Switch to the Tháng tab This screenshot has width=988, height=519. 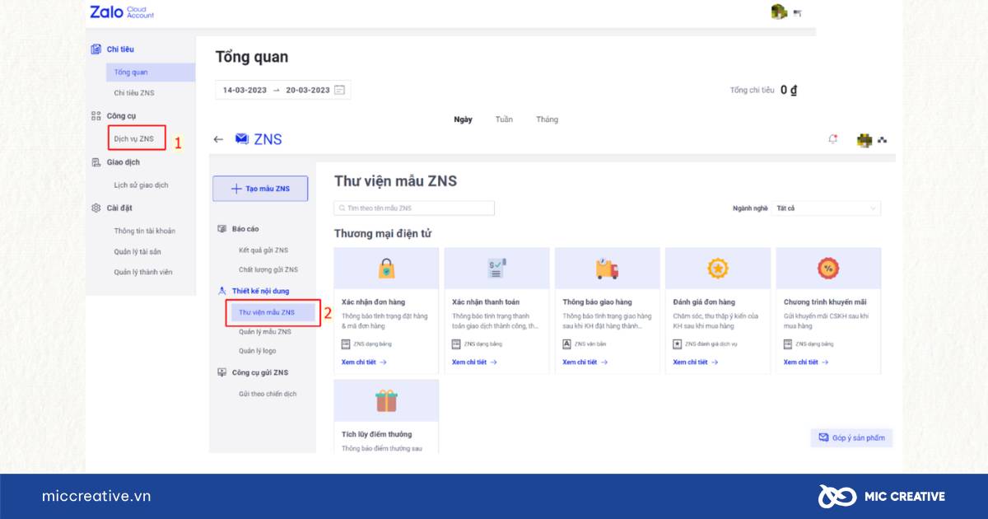tap(547, 119)
